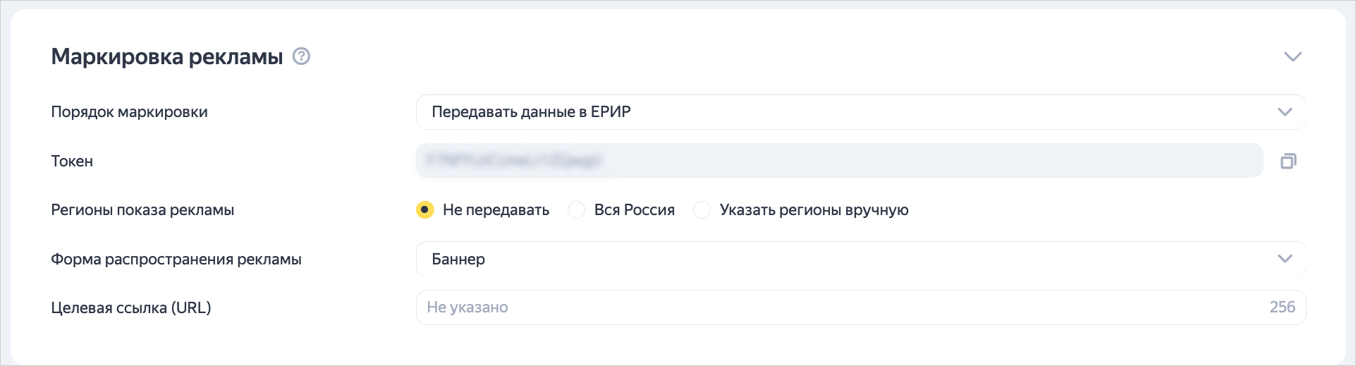
Task: Click the blurred Токен value field
Action: pyautogui.click(x=839, y=161)
